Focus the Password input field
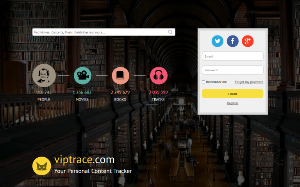The width and height of the screenshot is (300, 187). 232,70
